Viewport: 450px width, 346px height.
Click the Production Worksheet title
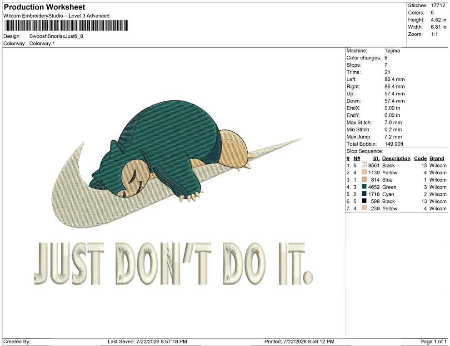point(45,7)
